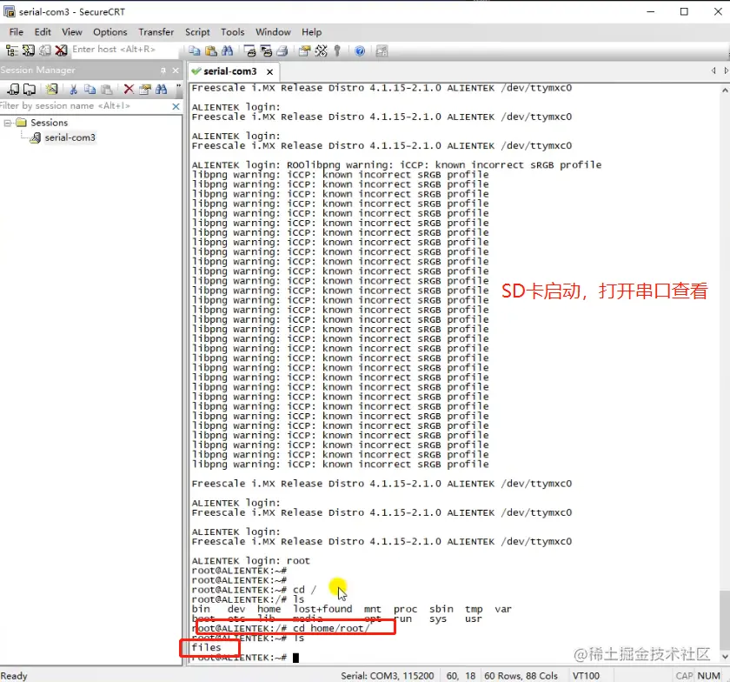The width and height of the screenshot is (730, 682).
Task: Click the NUM indicator in status bar
Action: click(x=708, y=676)
